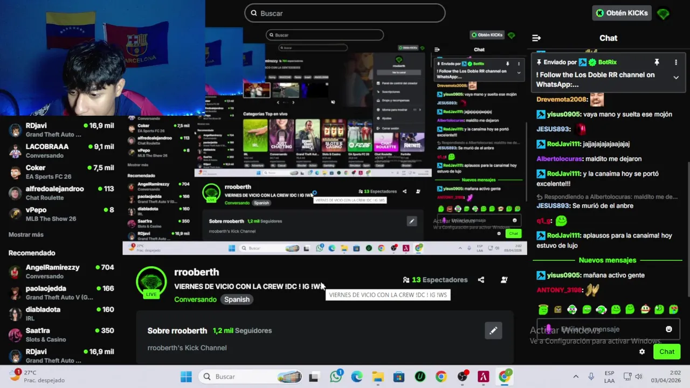Open the 27°C weather widget
The image size is (690, 388).
pyautogui.click(x=38, y=376)
